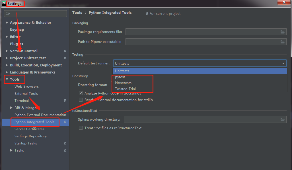Open the Default test runner dropdown arrow

283,64
